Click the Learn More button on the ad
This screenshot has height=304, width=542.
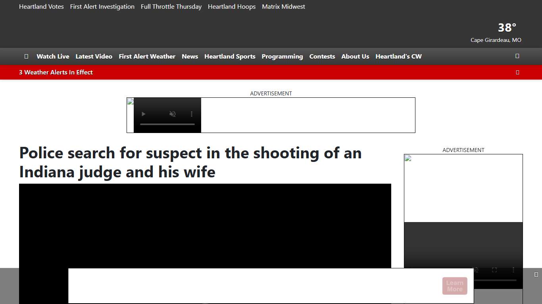coord(455,286)
